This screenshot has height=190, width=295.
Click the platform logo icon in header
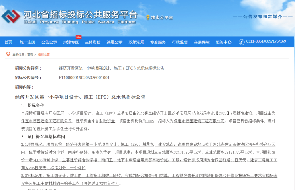(11, 17)
